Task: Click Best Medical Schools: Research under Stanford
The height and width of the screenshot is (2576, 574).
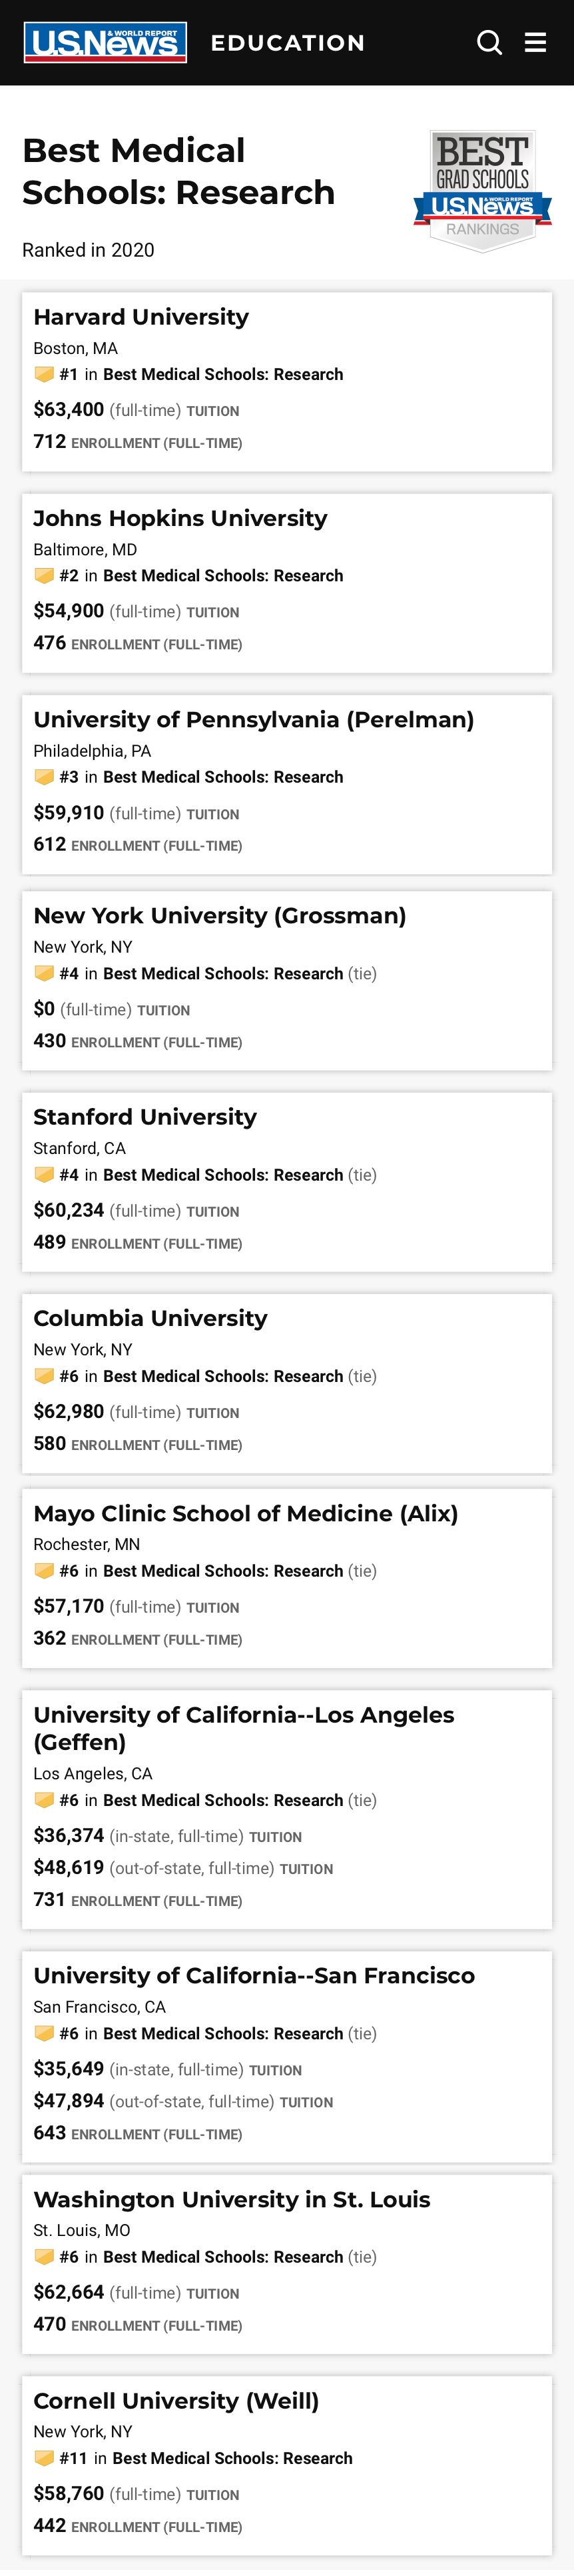Action: coord(222,1174)
